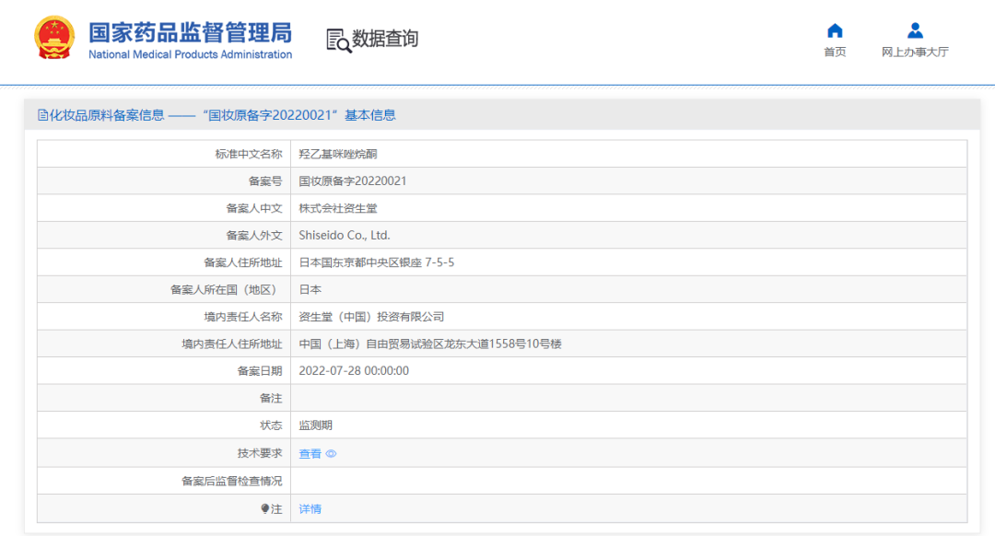Open the 数据查询 search icon
The height and width of the screenshot is (536, 995).
(x=339, y=40)
